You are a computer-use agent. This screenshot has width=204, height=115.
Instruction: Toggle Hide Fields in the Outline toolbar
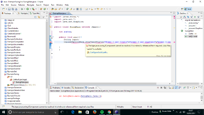(x=188, y=17)
